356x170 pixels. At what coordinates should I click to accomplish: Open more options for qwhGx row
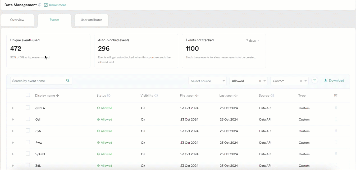click(x=336, y=108)
